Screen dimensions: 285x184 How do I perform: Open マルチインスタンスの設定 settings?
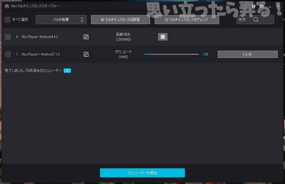[x=120, y=19]
